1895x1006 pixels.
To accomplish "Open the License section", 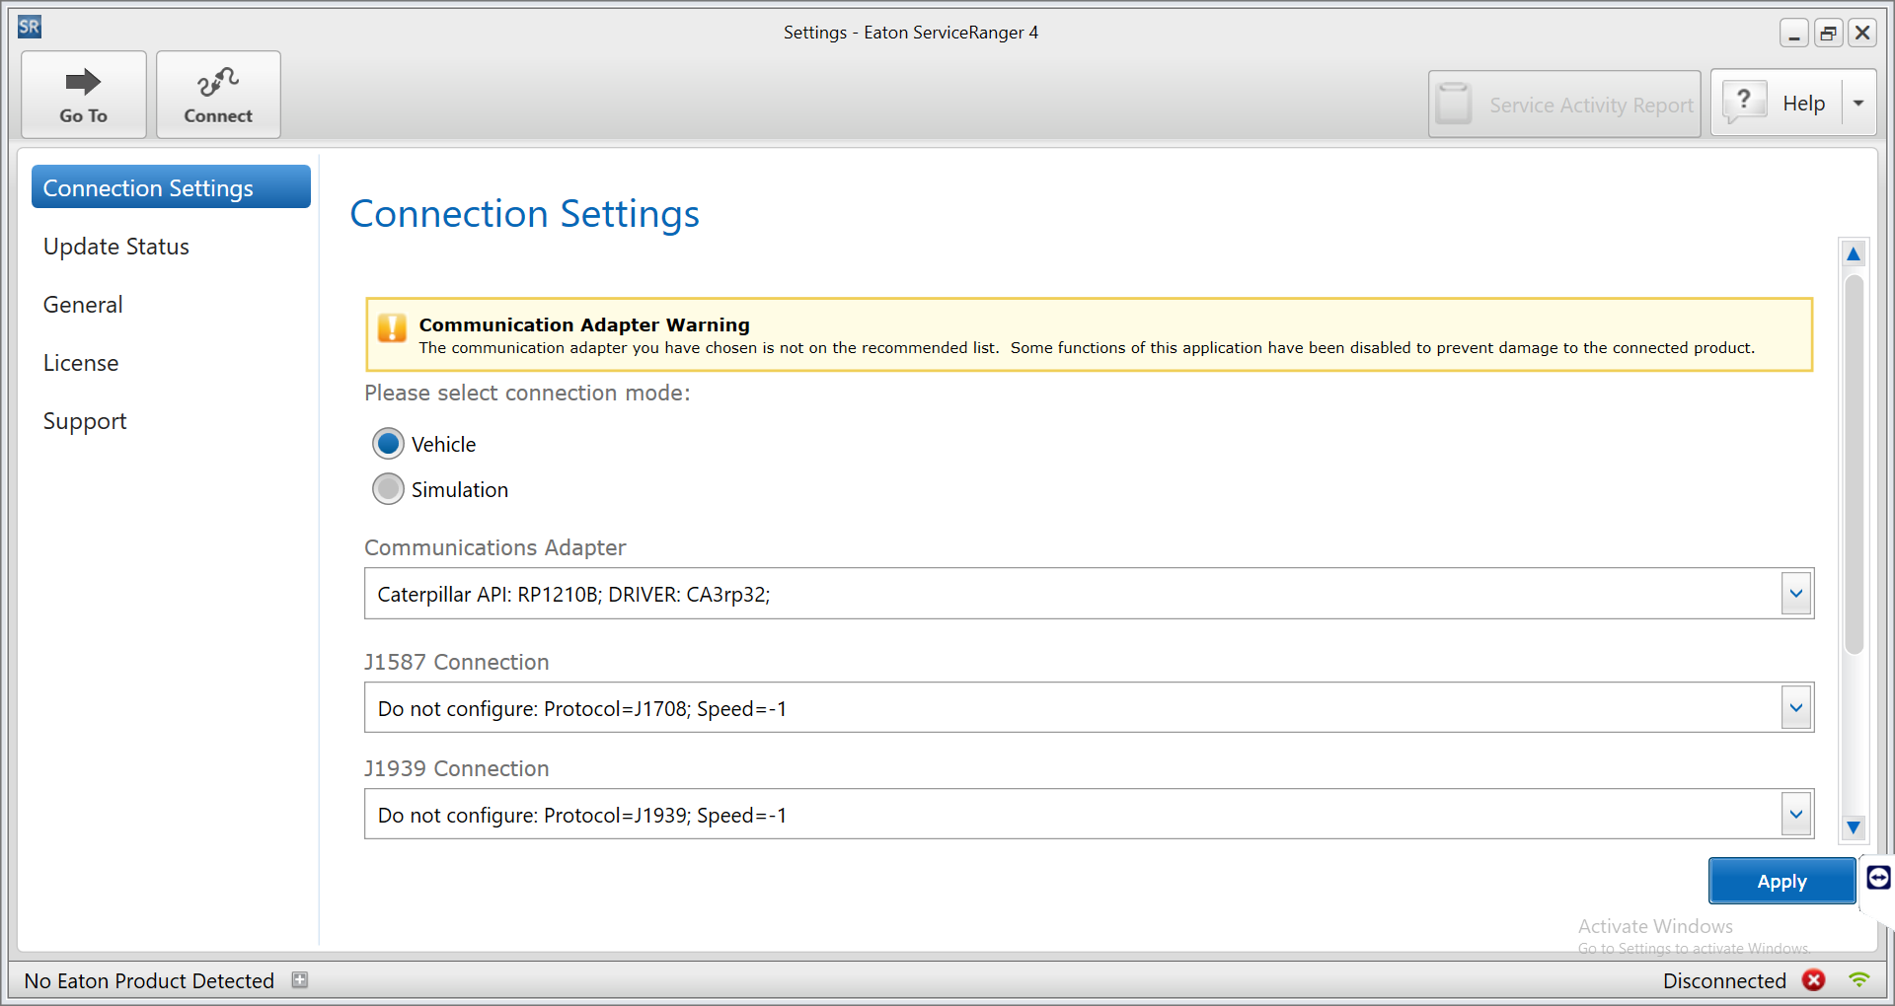I will (81, 363).
